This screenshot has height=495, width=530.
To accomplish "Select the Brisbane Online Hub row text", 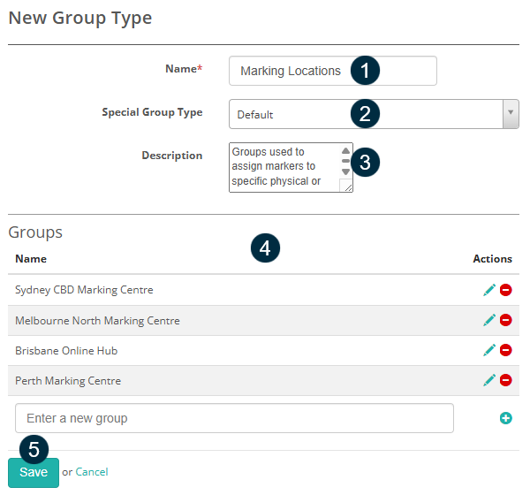I will [66, 351].
